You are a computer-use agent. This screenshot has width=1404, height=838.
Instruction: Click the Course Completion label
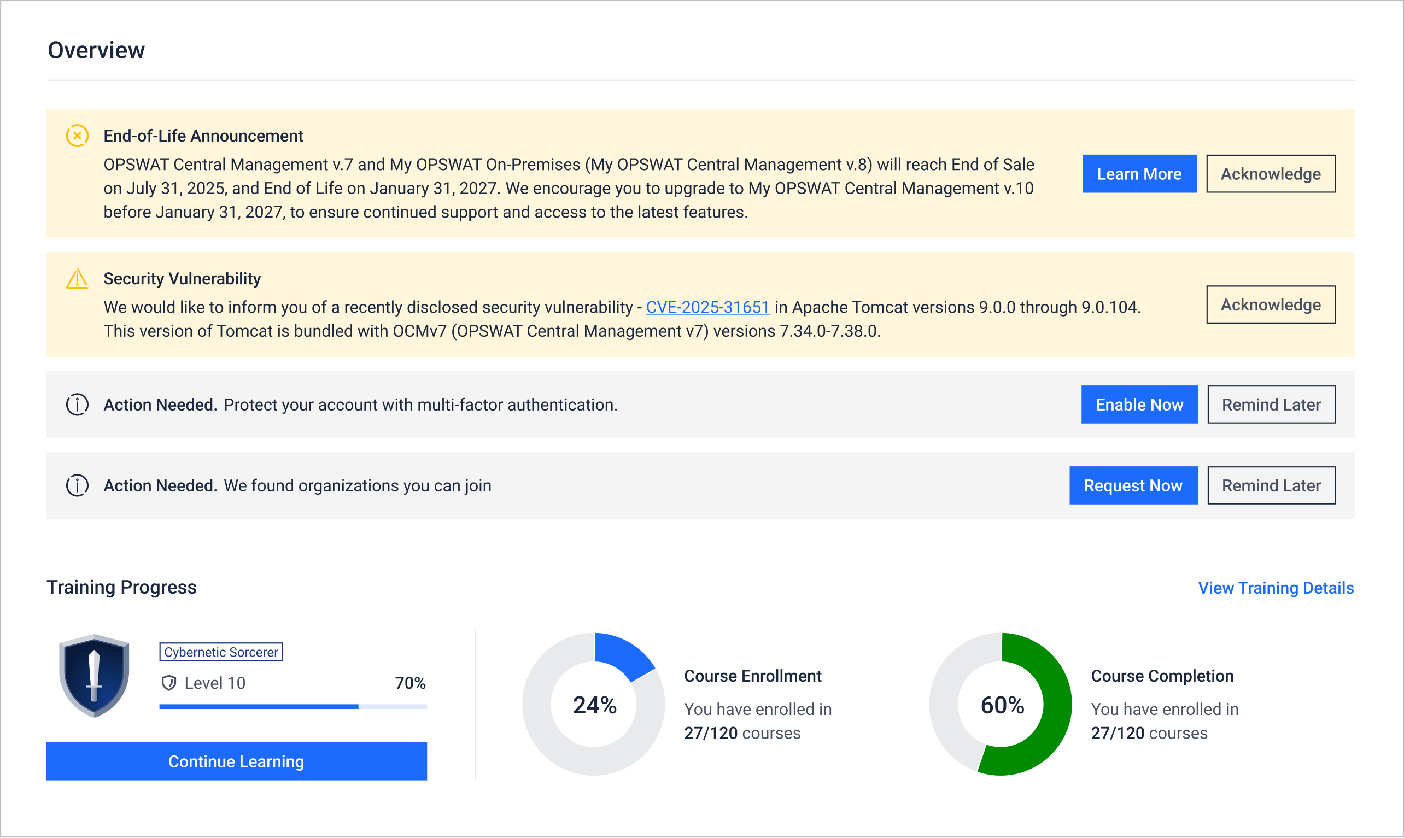1162,676
